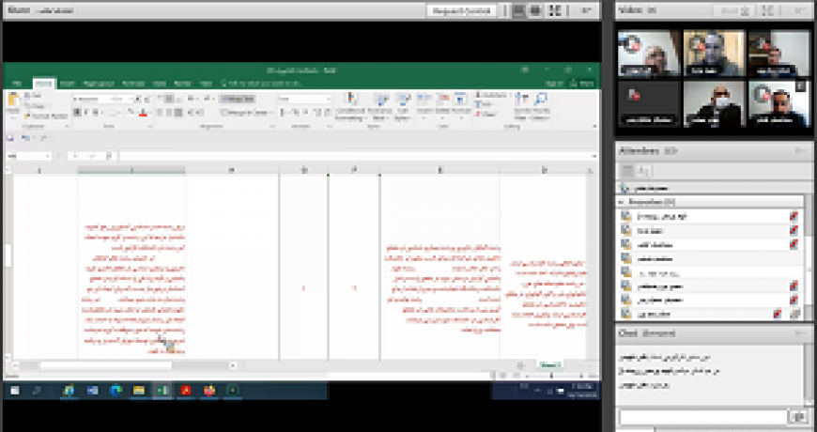Image resolution: width=817 pixels, height=432 pixels.
Task: Toggle Underline formatting
Action: (96, 113)
